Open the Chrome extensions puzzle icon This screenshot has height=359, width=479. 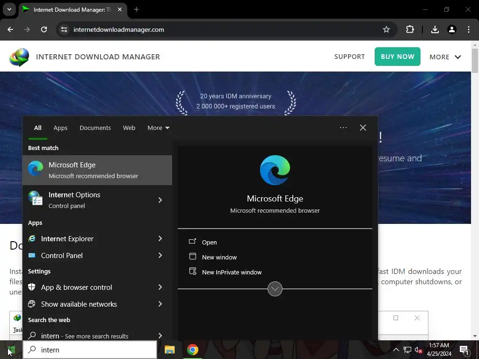point(410,29)
